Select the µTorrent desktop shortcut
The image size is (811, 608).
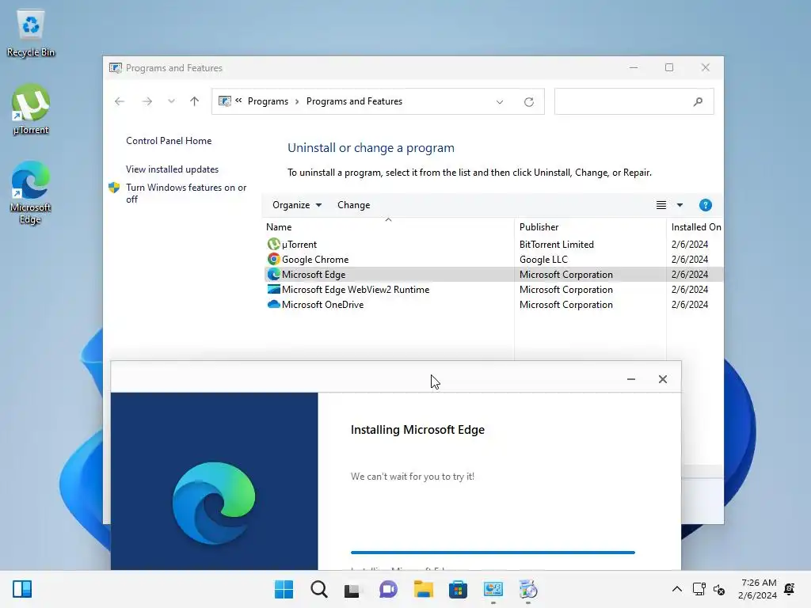[31, 109]
